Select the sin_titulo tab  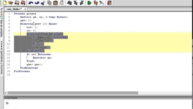click(14, 9)
